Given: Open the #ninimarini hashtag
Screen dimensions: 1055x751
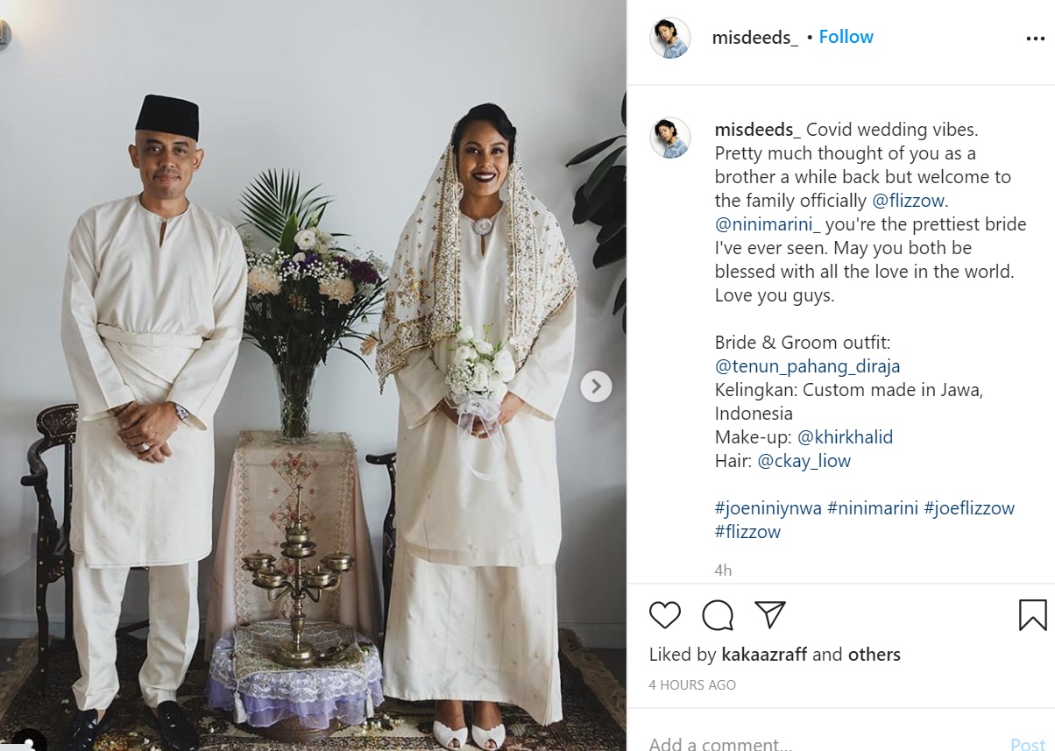Looking at the screenshot, I should click(x=873, y=508).
